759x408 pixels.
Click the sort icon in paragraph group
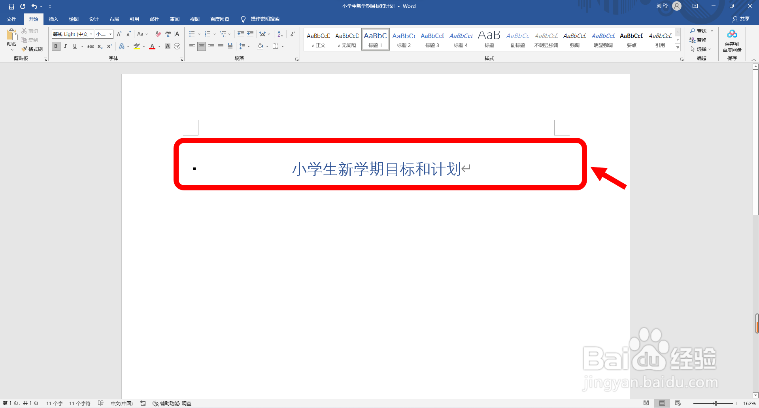tap(280, 34)
